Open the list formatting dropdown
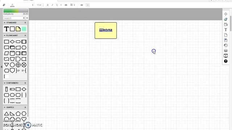 pos(72,5)
